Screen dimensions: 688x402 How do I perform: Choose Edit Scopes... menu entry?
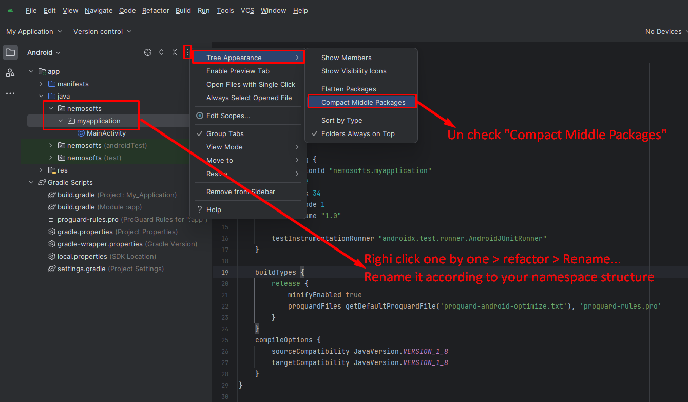click(248, 116)
